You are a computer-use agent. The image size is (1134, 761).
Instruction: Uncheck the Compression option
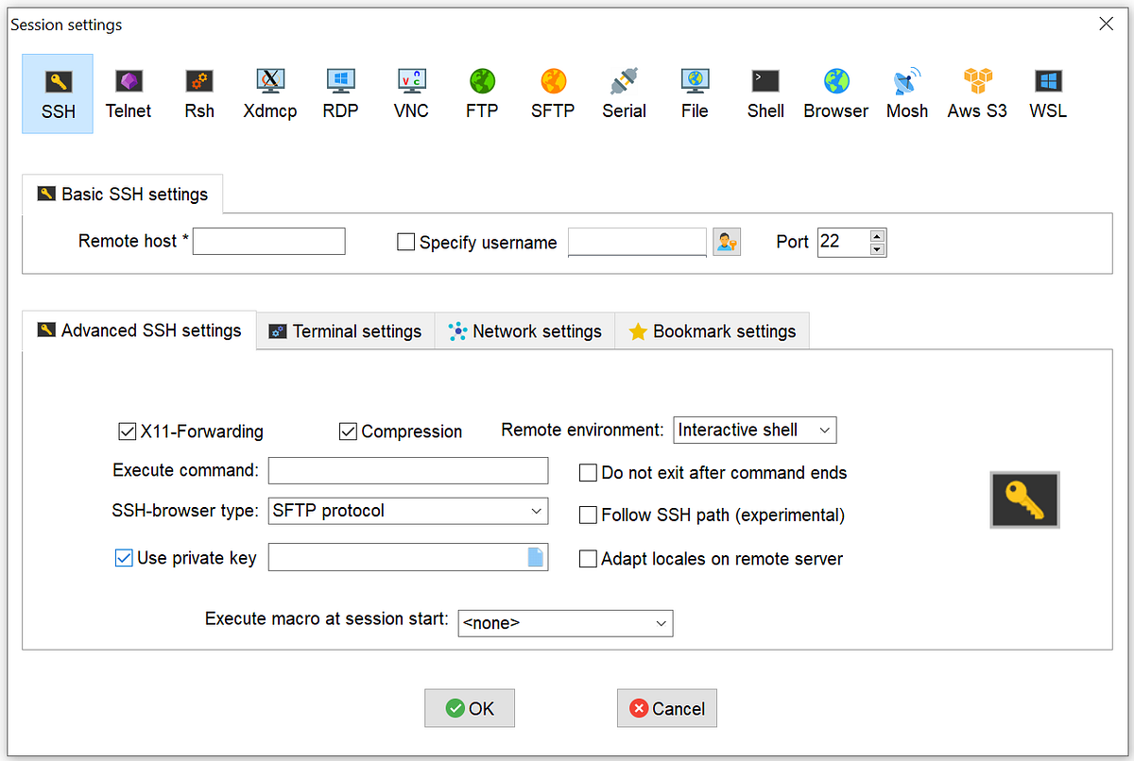(x=348, y=431)
